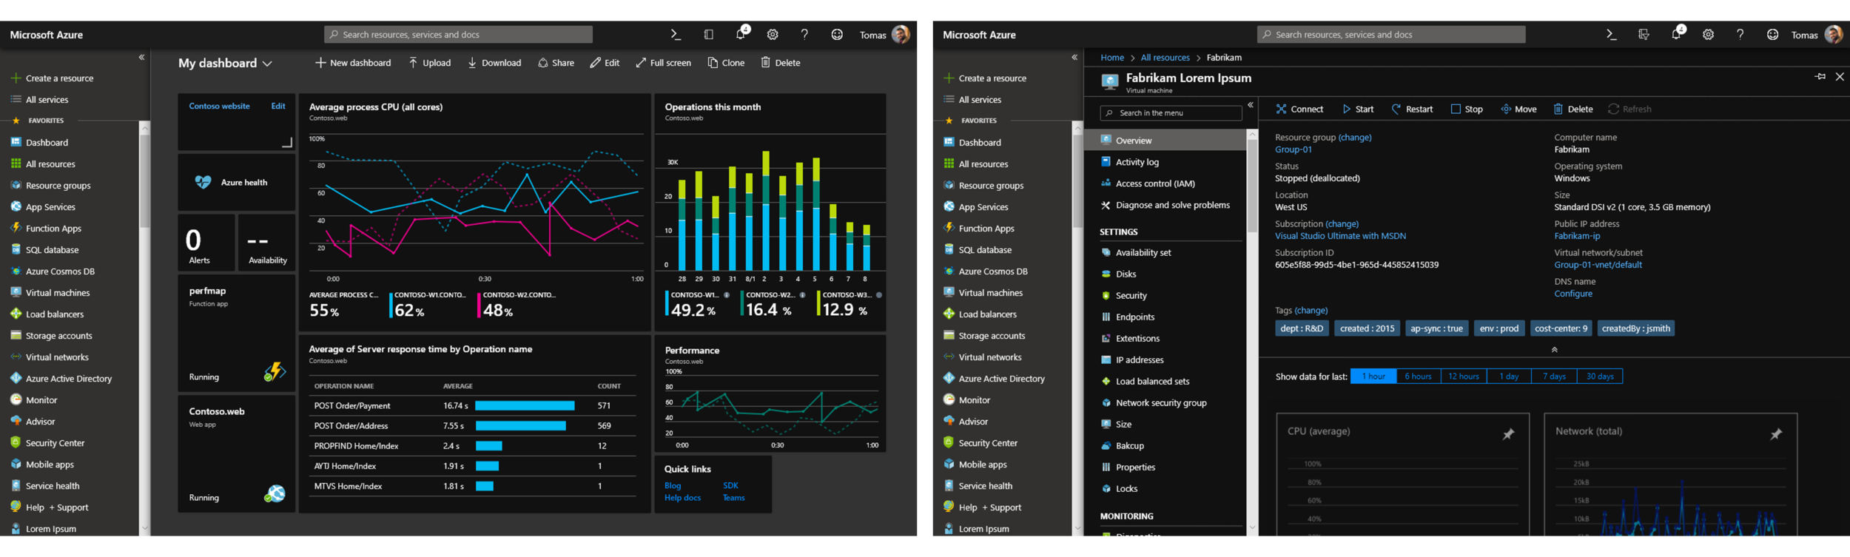Restart the Fabrikam virtual machine
The image size is (1850, 557).
pos(1412,109)
